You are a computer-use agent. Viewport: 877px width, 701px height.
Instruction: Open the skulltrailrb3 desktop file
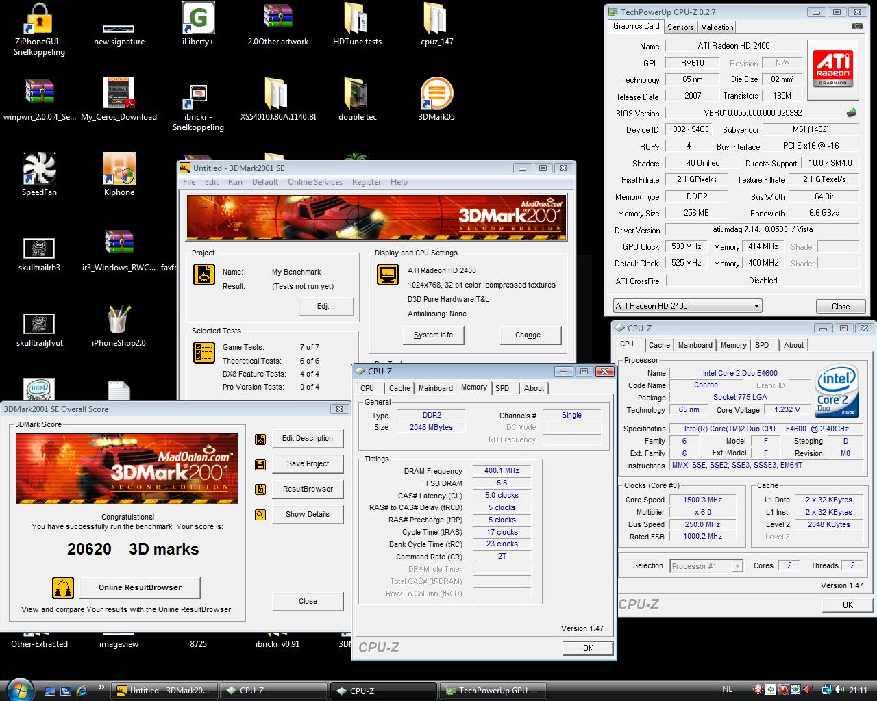coord(39,248)
